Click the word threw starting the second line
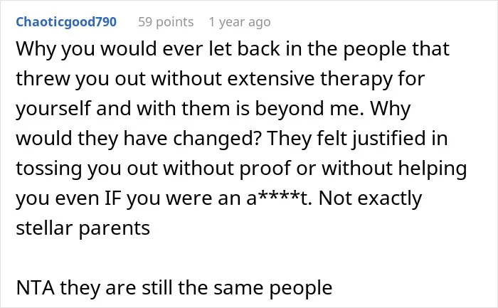 (x=43, y=79)
